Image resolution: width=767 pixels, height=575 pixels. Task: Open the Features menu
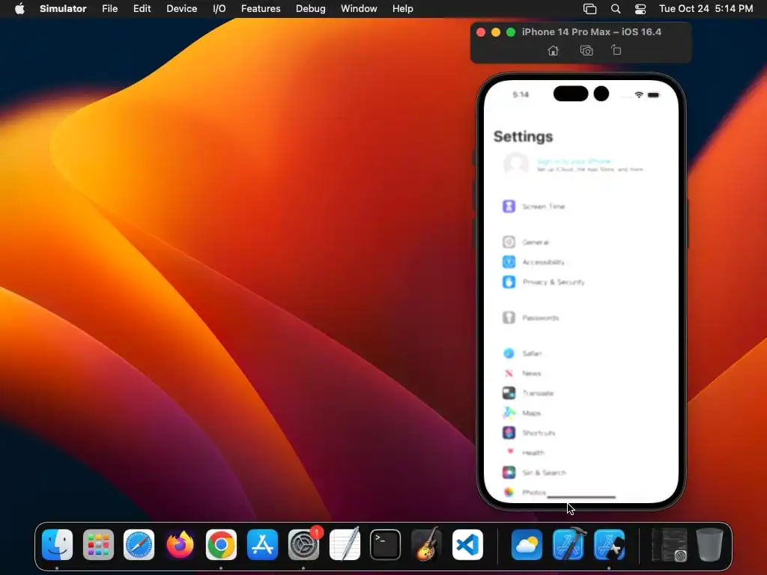pos(261,8)
